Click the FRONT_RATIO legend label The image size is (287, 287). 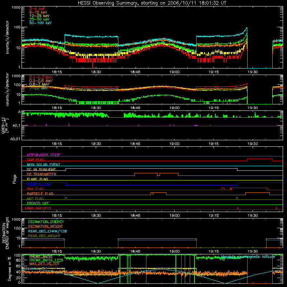coord(41,257)
